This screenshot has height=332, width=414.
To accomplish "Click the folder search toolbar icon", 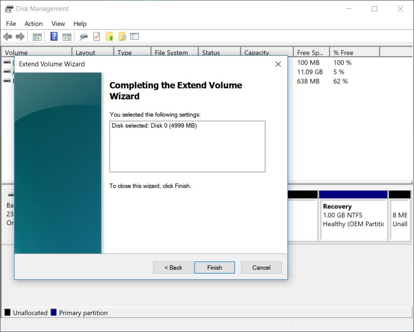I will click(x=122, y=36).
